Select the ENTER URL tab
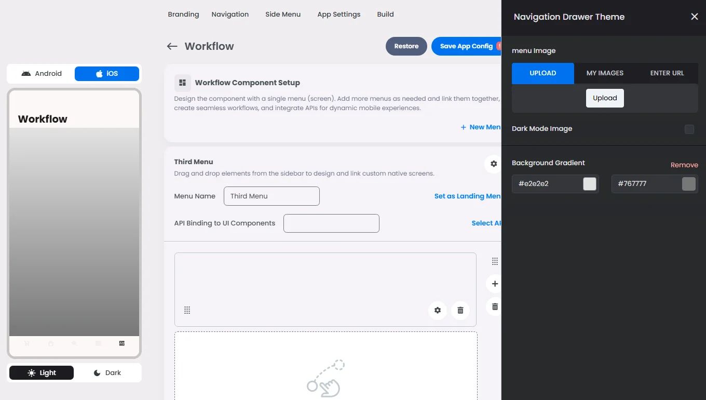 pyautogui.click(x=667, y=73)
